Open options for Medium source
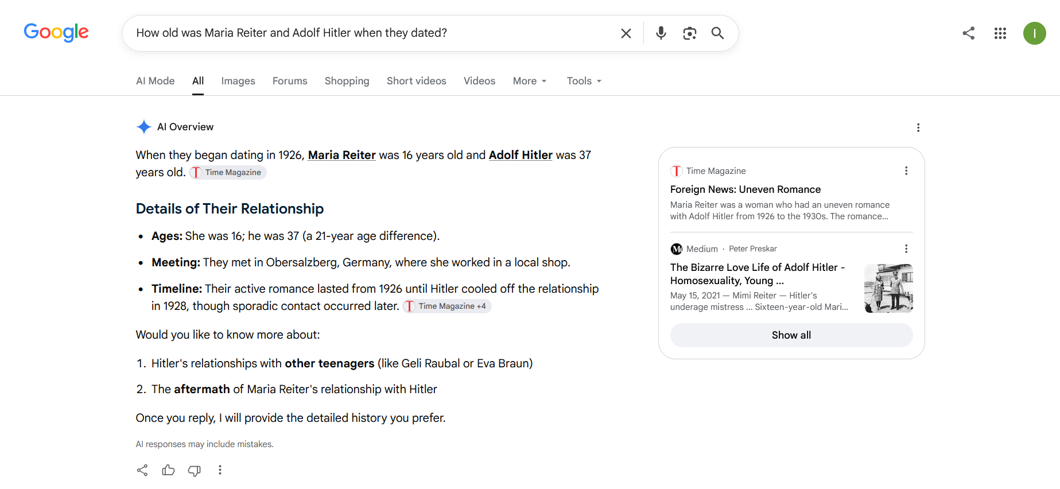 click(x=906, y=249)
